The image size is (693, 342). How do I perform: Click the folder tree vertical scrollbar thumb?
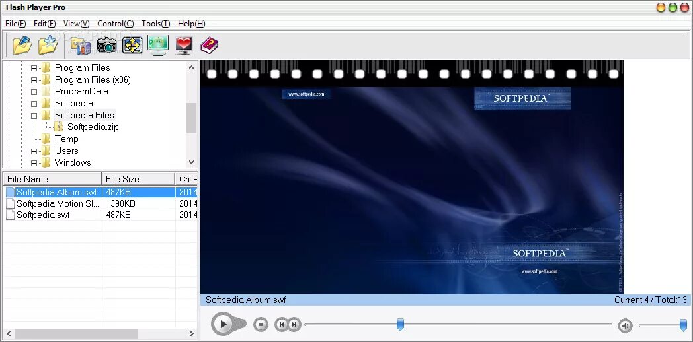191,118
